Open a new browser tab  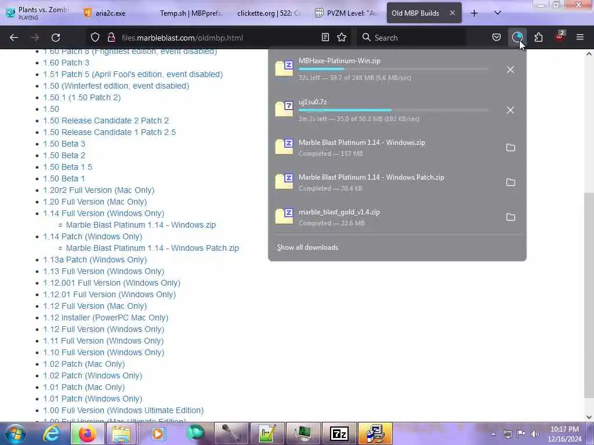[474, 13]
